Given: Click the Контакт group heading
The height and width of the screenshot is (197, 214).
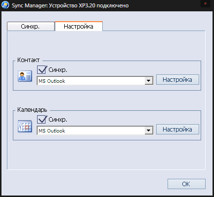Looking at the screenshot, I should coord(29,60).
